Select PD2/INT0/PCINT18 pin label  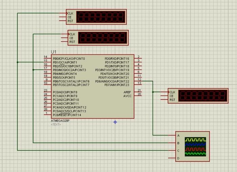click(117, 66)
